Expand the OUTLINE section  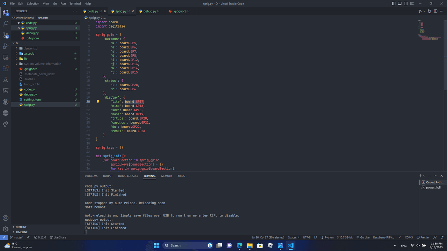[21, 227]
